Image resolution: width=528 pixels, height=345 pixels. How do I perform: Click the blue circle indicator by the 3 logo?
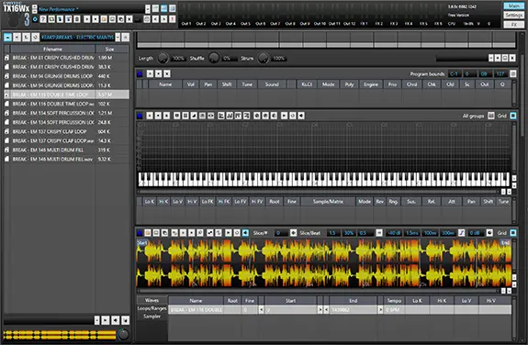pos(35,19)
